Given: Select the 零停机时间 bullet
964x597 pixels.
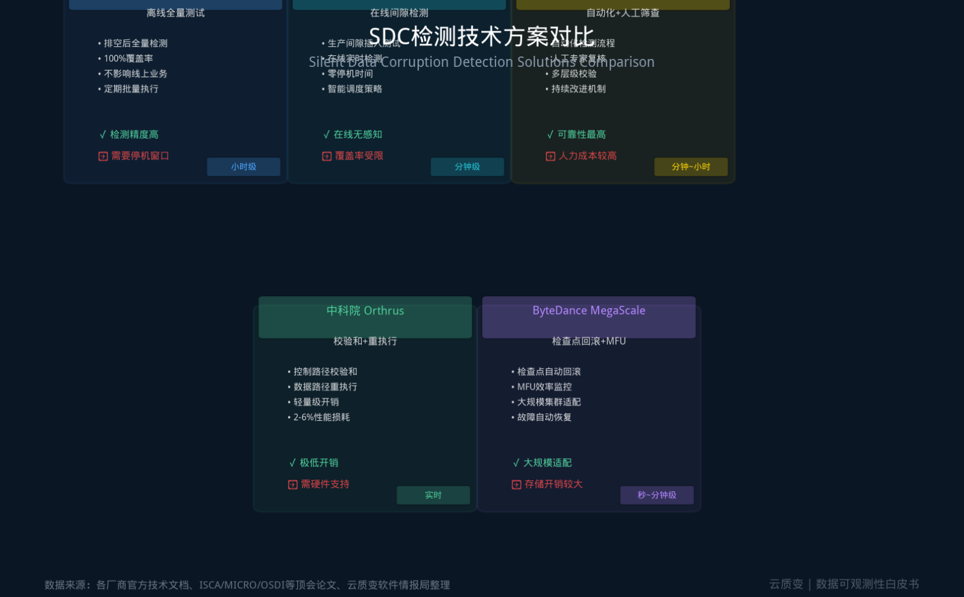Looking at the screenshot, I should (x=347, y=74).
